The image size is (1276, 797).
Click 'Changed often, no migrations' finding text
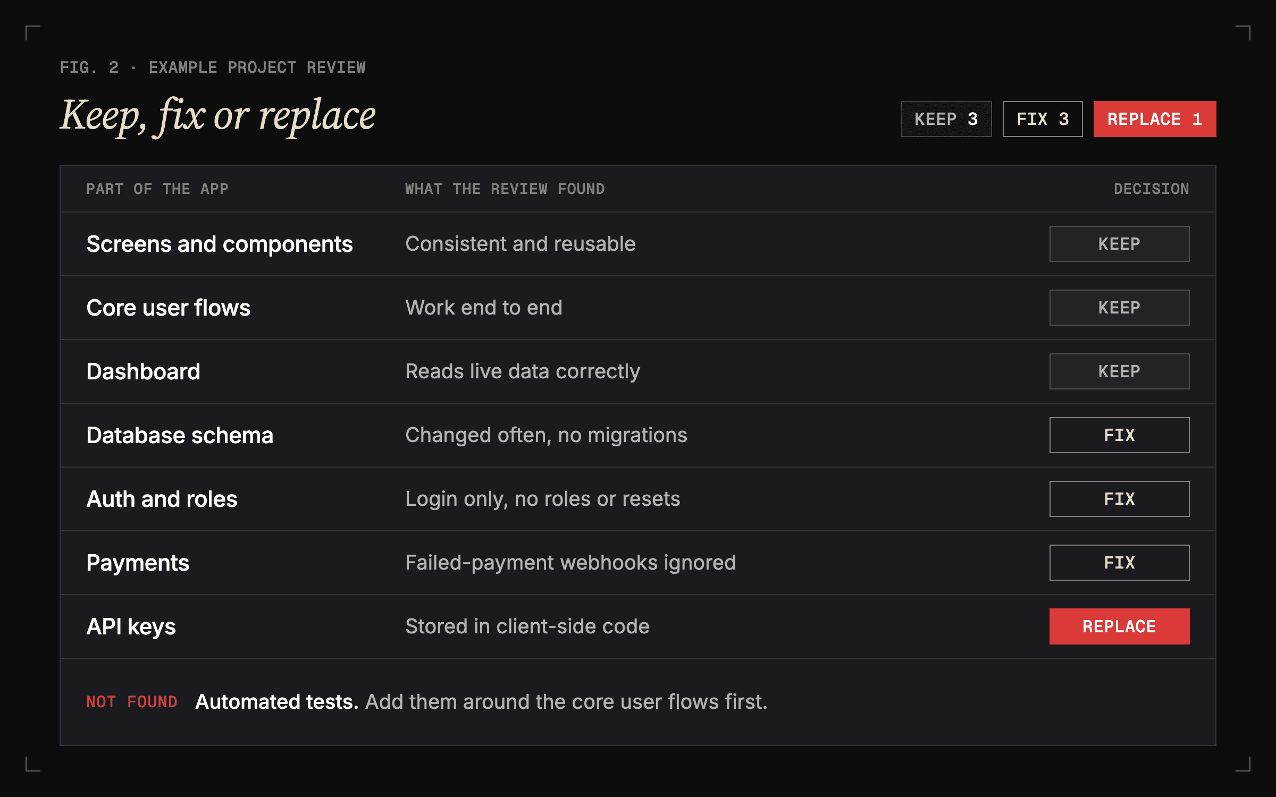pyautogui.click(x=546, y=436)
